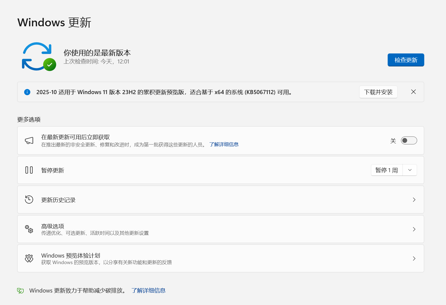Open the pause duration dropdown chevron
Screen dimensions: 446x305
pos(410,170)
